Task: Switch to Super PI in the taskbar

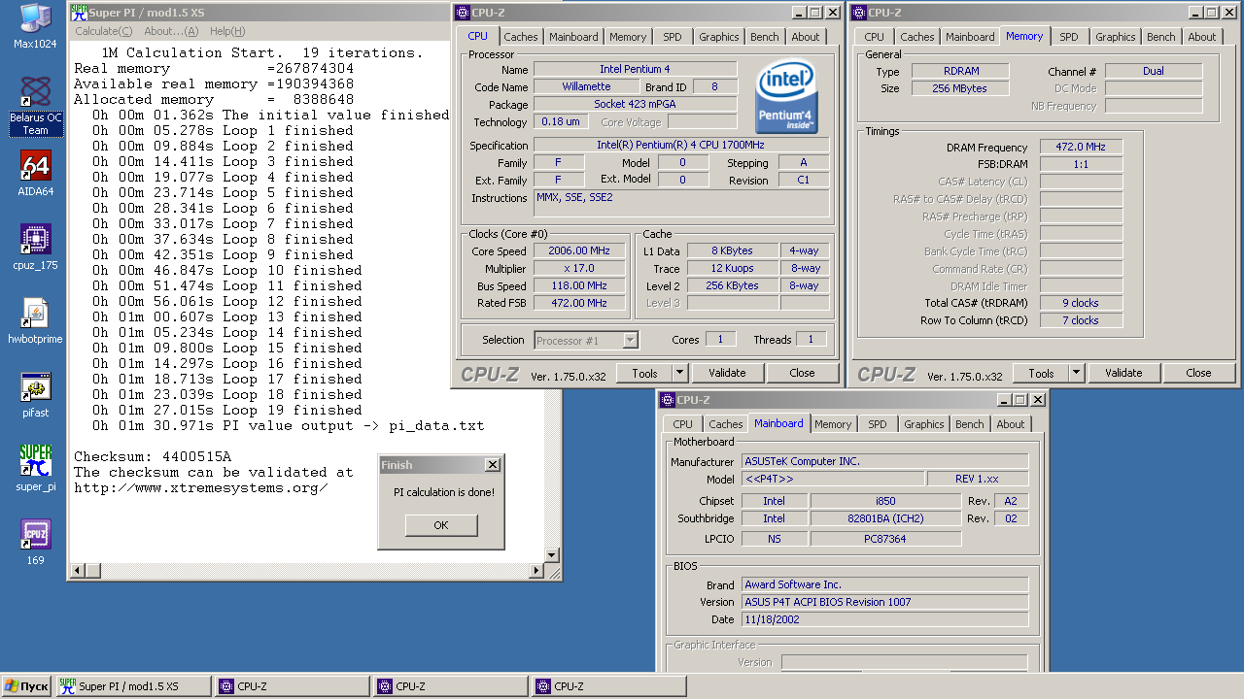Action: coord(133,686)
